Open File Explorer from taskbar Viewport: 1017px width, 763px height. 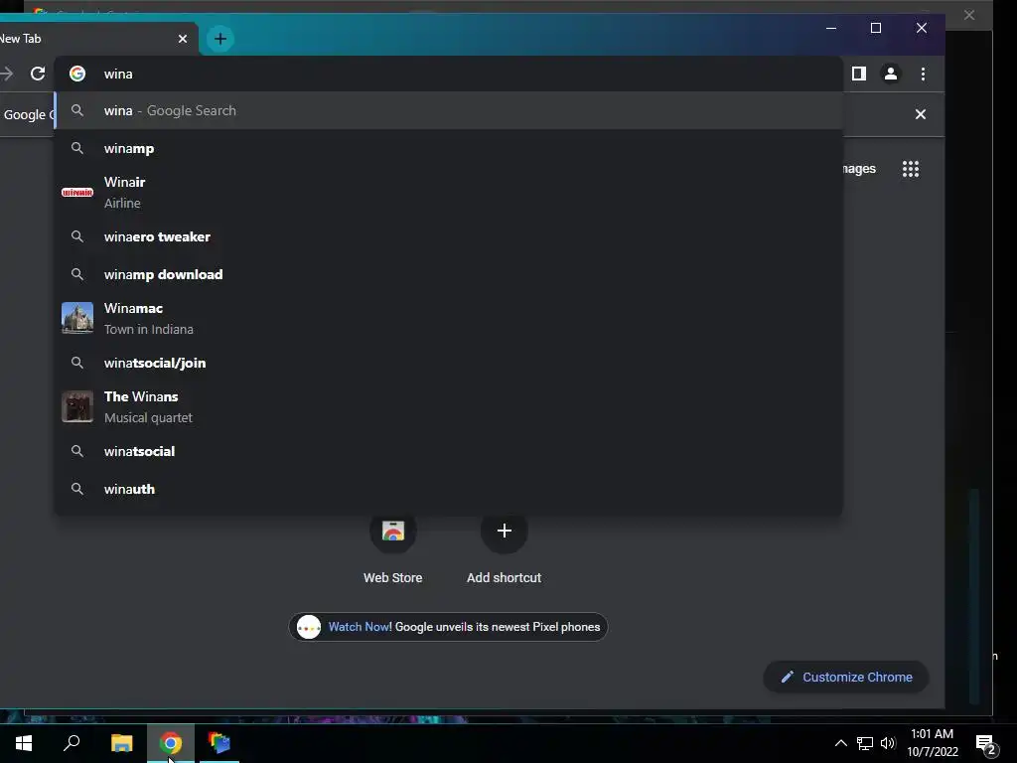pos(122,743)
